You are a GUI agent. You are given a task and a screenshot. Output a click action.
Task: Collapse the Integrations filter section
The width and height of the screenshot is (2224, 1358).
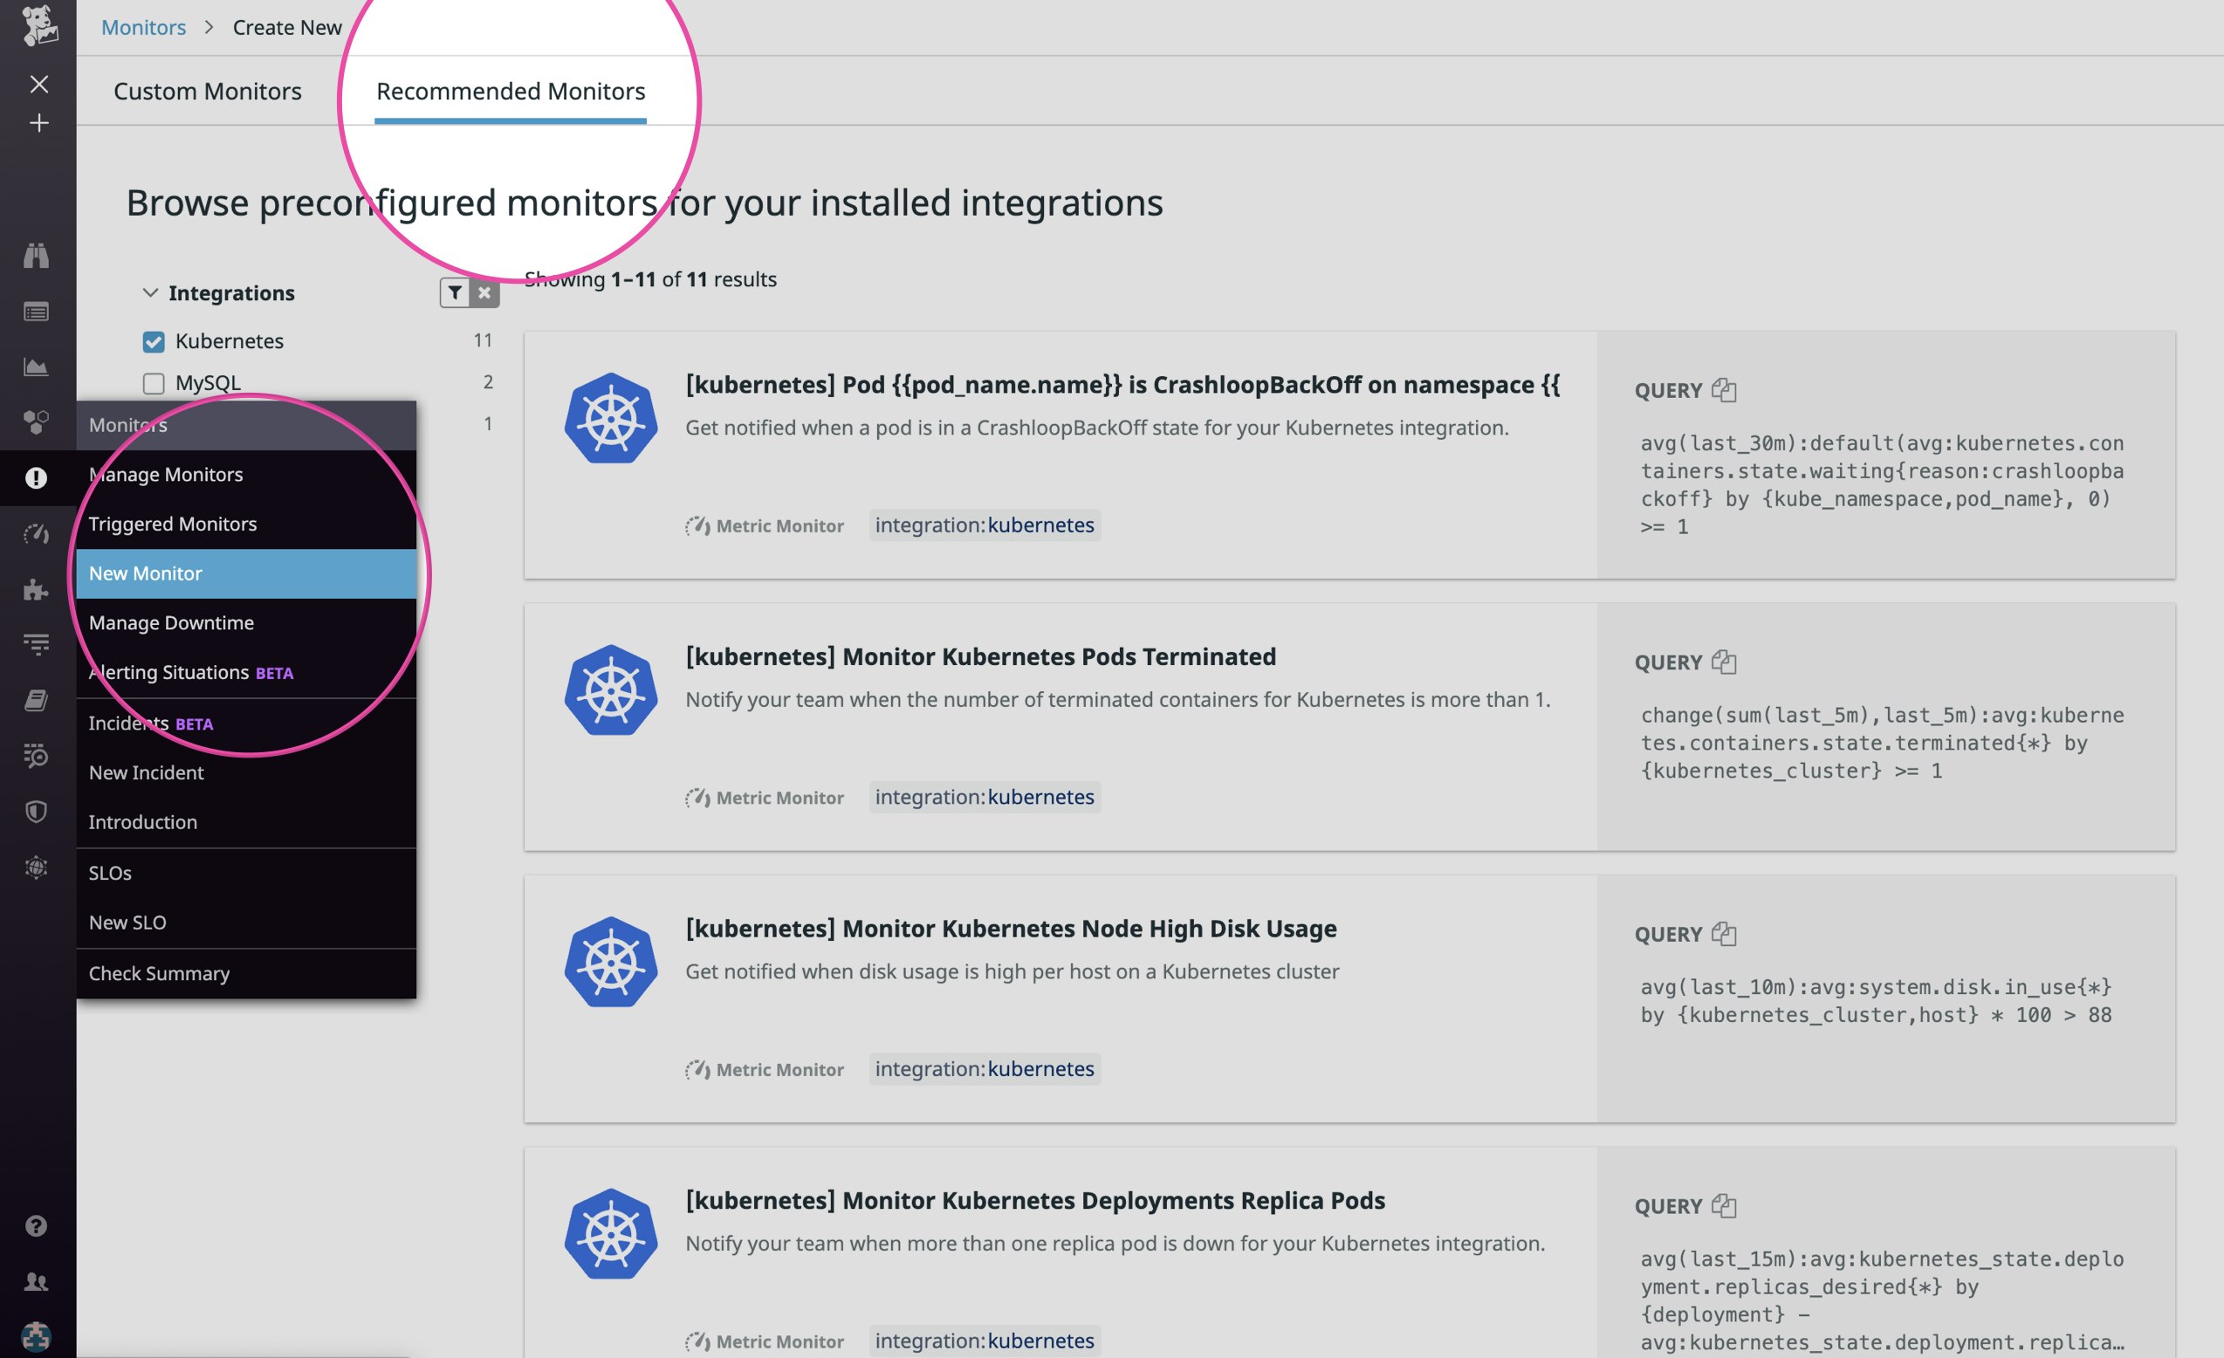152,291
